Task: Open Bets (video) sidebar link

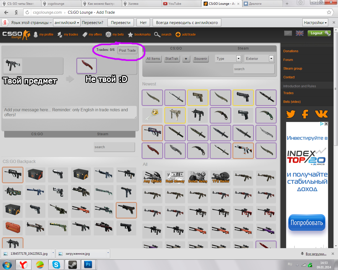Action: pyautogui.click(x=292, y=102)
